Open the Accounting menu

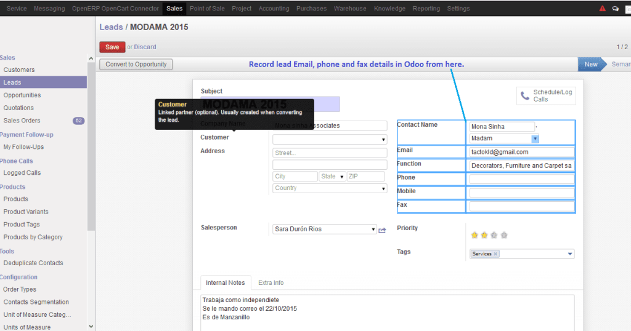[x=274, y=9]
